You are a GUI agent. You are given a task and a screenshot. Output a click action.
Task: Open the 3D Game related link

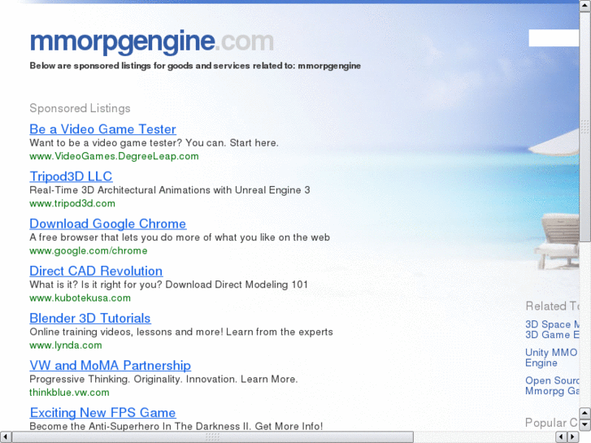(x=552, y=335)
